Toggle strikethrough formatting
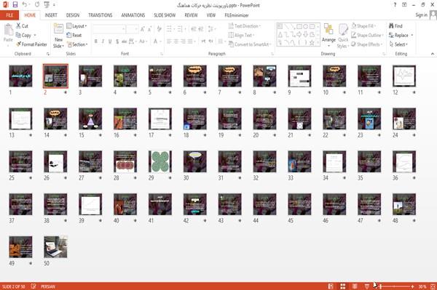 tap(125, 41)
